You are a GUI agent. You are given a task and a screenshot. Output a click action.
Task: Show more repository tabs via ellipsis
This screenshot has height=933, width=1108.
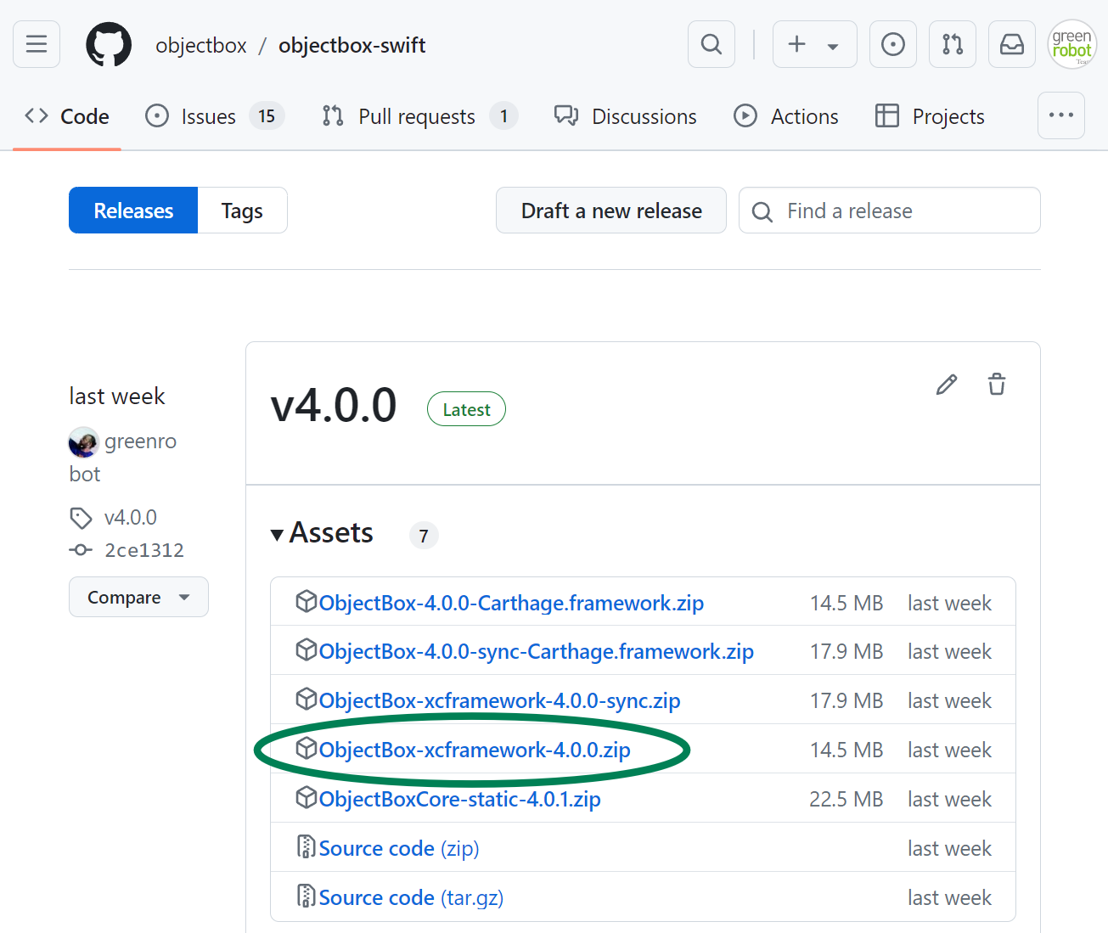click(x=1061, y=115)
